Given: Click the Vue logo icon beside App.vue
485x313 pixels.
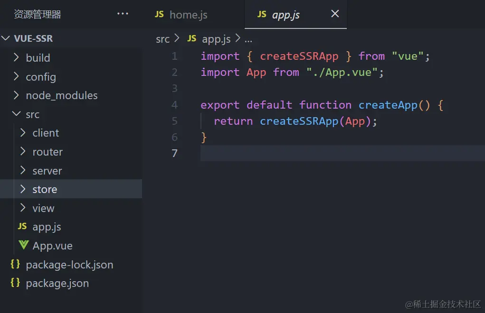Looking at the screenshot, I should tap(23, 245).
